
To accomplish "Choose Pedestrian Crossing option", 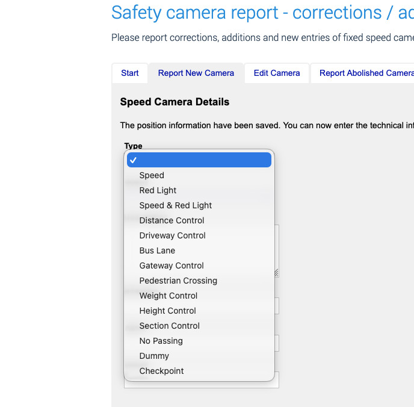I will (178, 281).
